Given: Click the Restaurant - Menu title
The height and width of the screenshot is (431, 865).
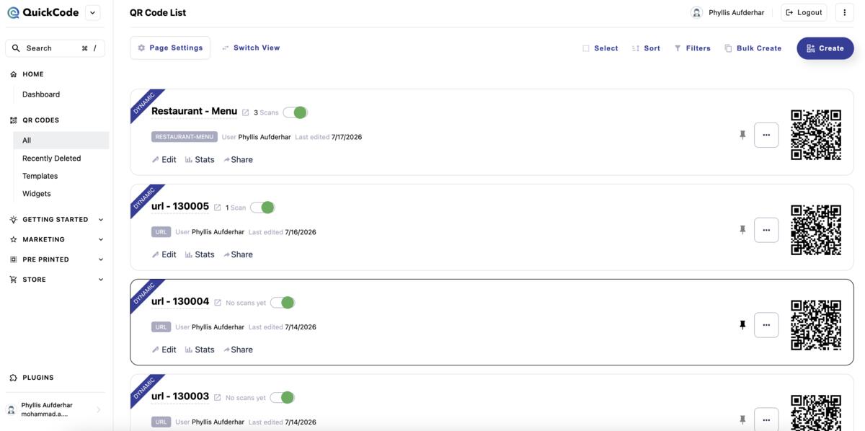Looking at the screenshot, I should pyautogui.click(x=194, y=111).
